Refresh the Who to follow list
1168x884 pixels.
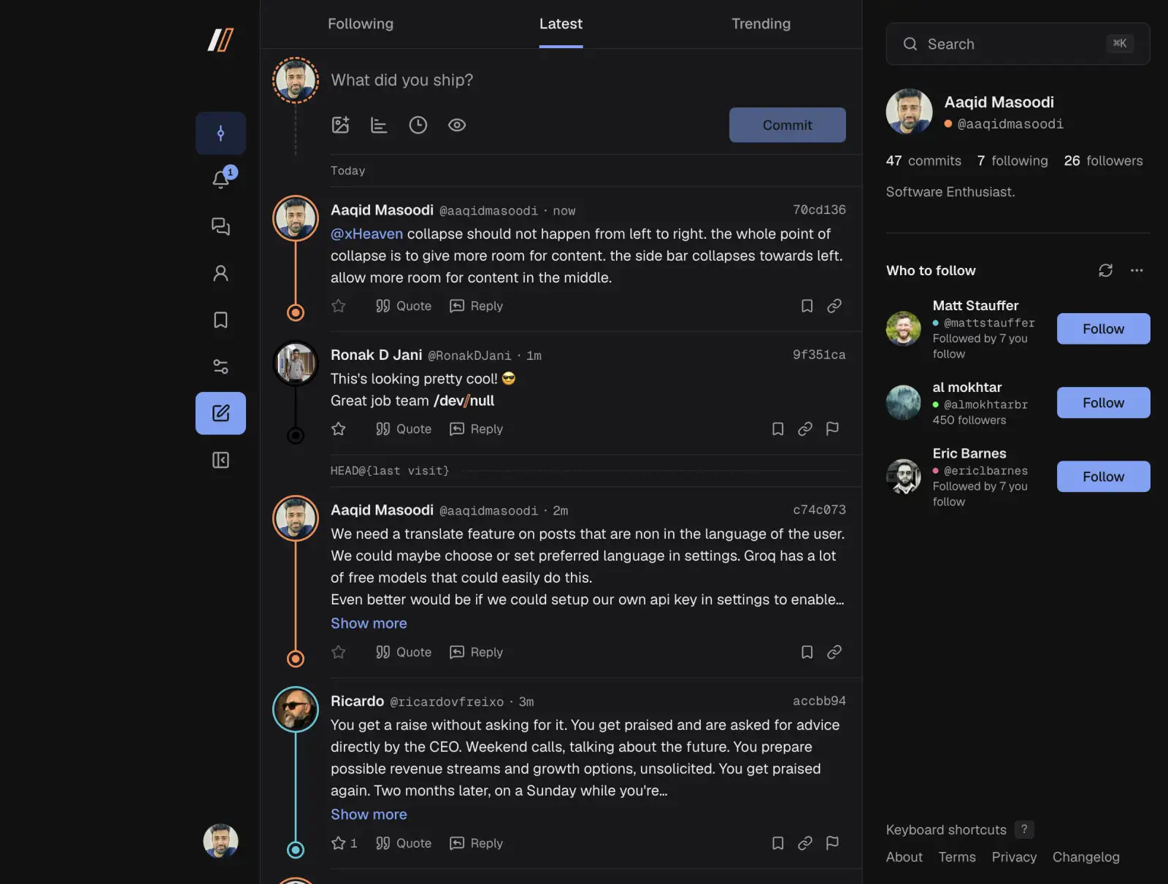point(1106,270)
